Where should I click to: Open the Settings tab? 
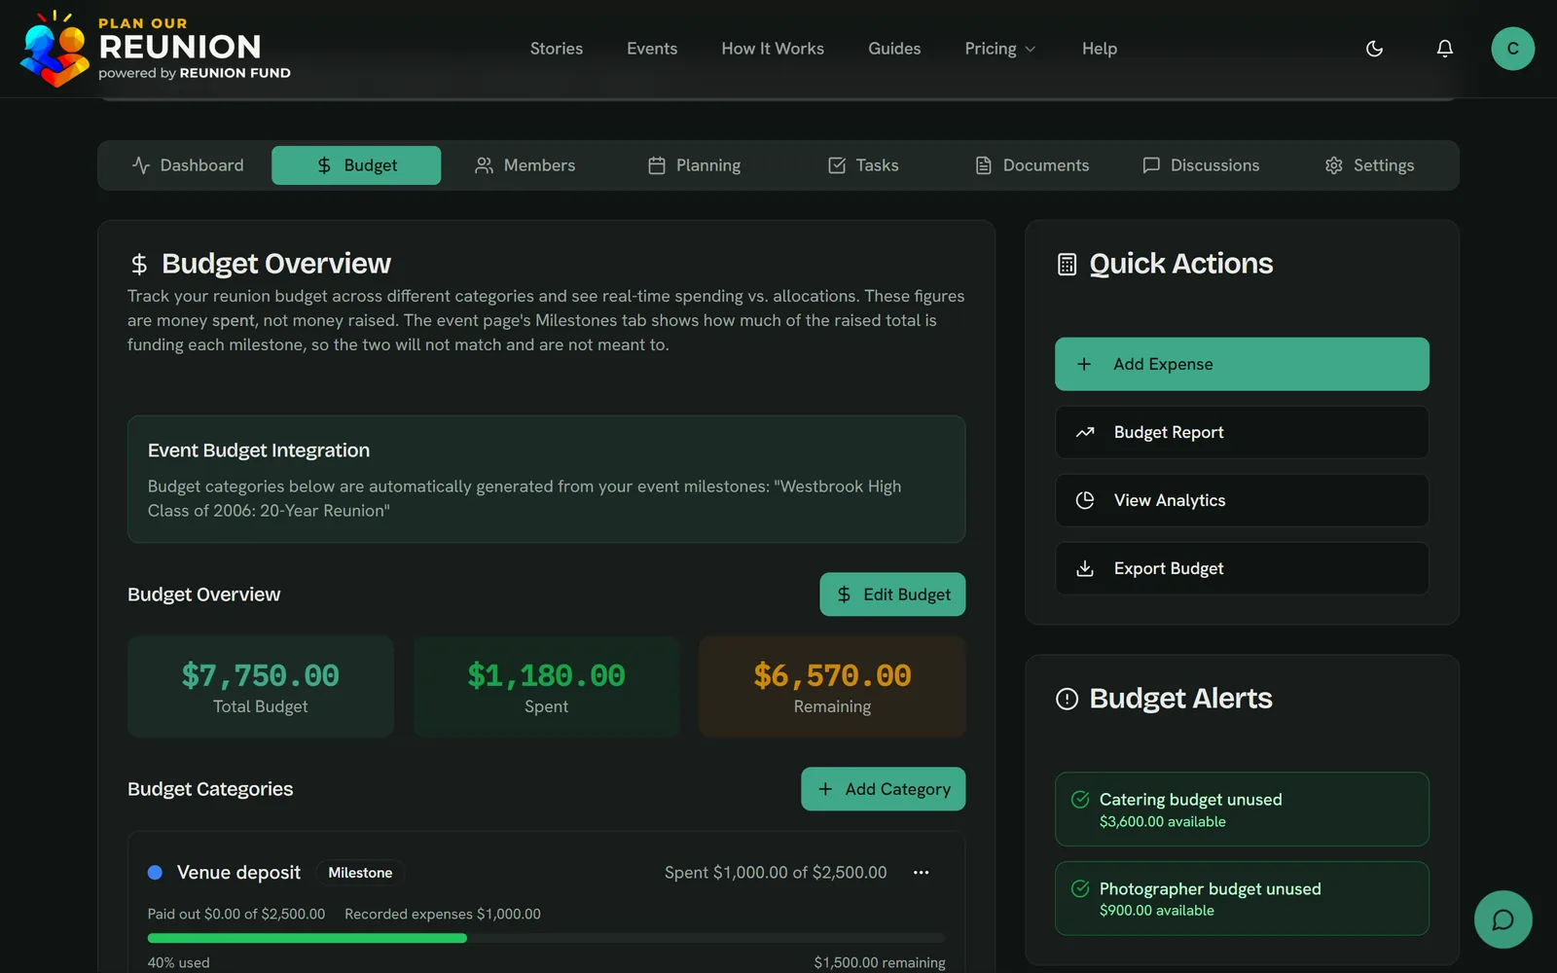1369,165
